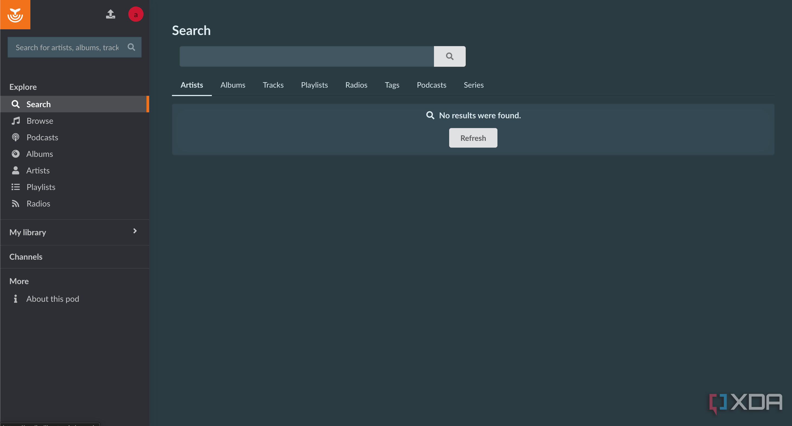Click the Explore section heading
The image size is (792, 426).
coord(23,87)
